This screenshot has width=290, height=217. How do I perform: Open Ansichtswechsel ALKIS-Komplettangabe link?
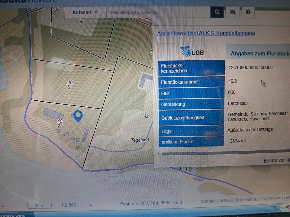(206, 33)
